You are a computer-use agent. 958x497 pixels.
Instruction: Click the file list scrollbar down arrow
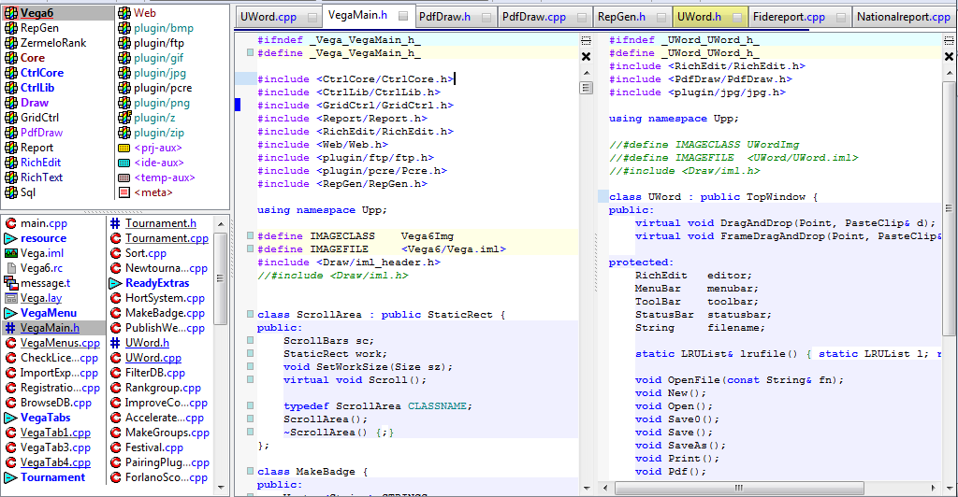[x=221, y=489]
